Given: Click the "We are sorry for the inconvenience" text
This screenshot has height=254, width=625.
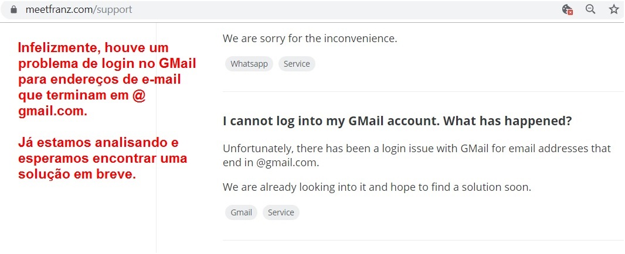Looking at the screenshot, I should 310,39.
